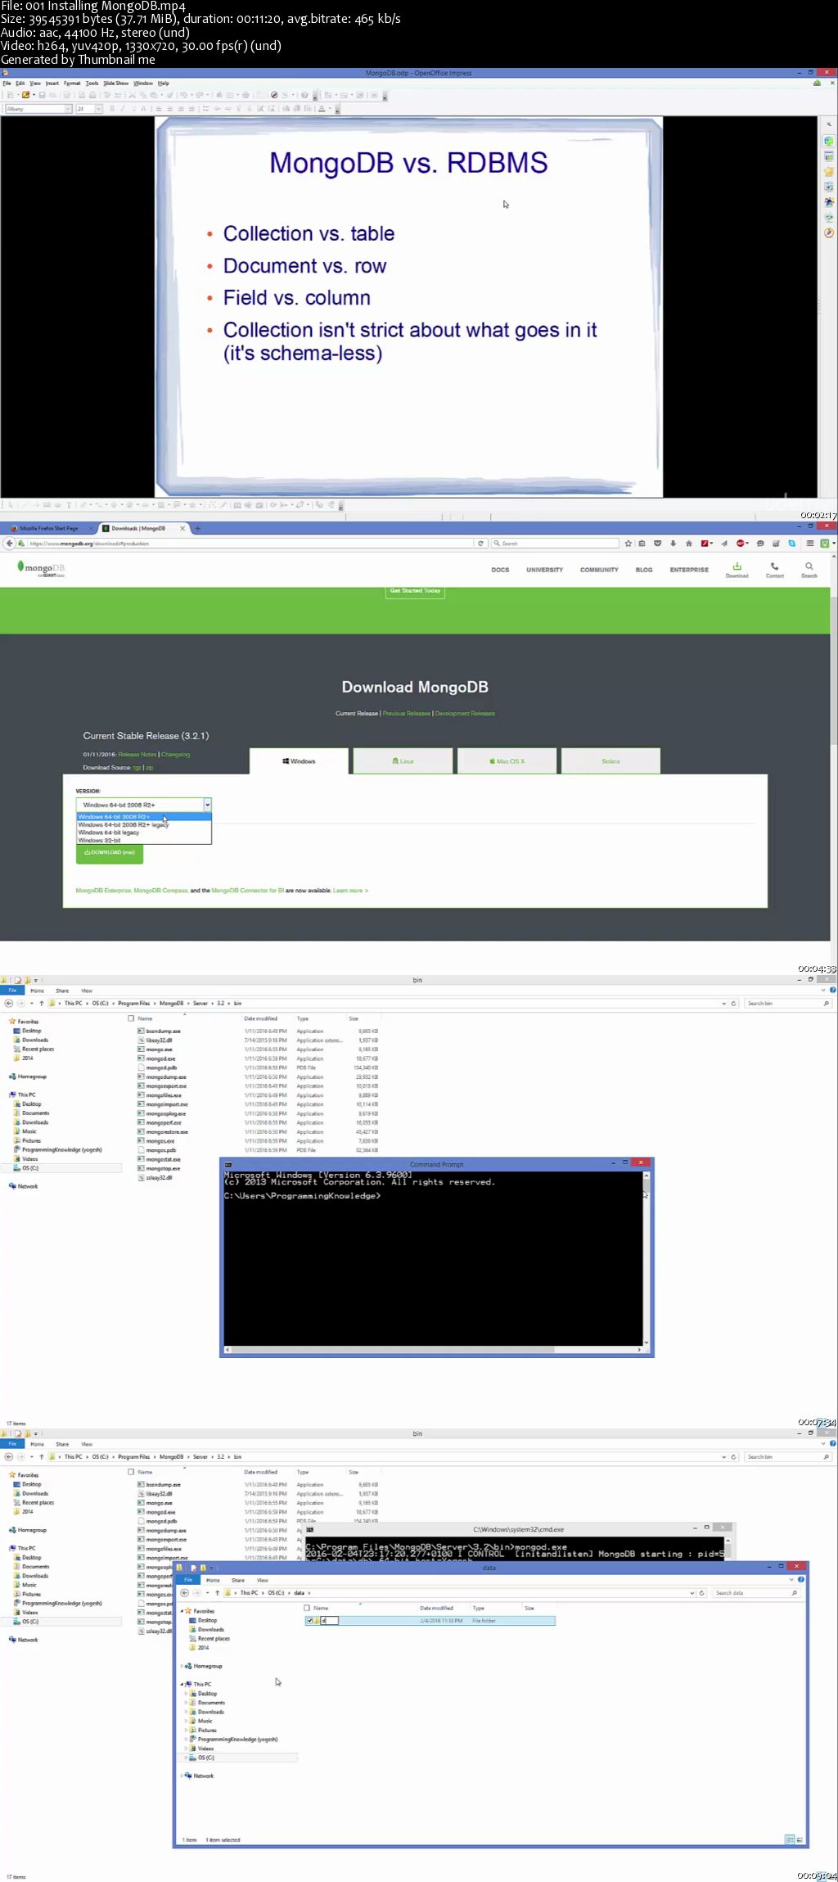Screen dimensions: 838x1882
Task: Open the Development Releases link
Action: tap(465, 714)
